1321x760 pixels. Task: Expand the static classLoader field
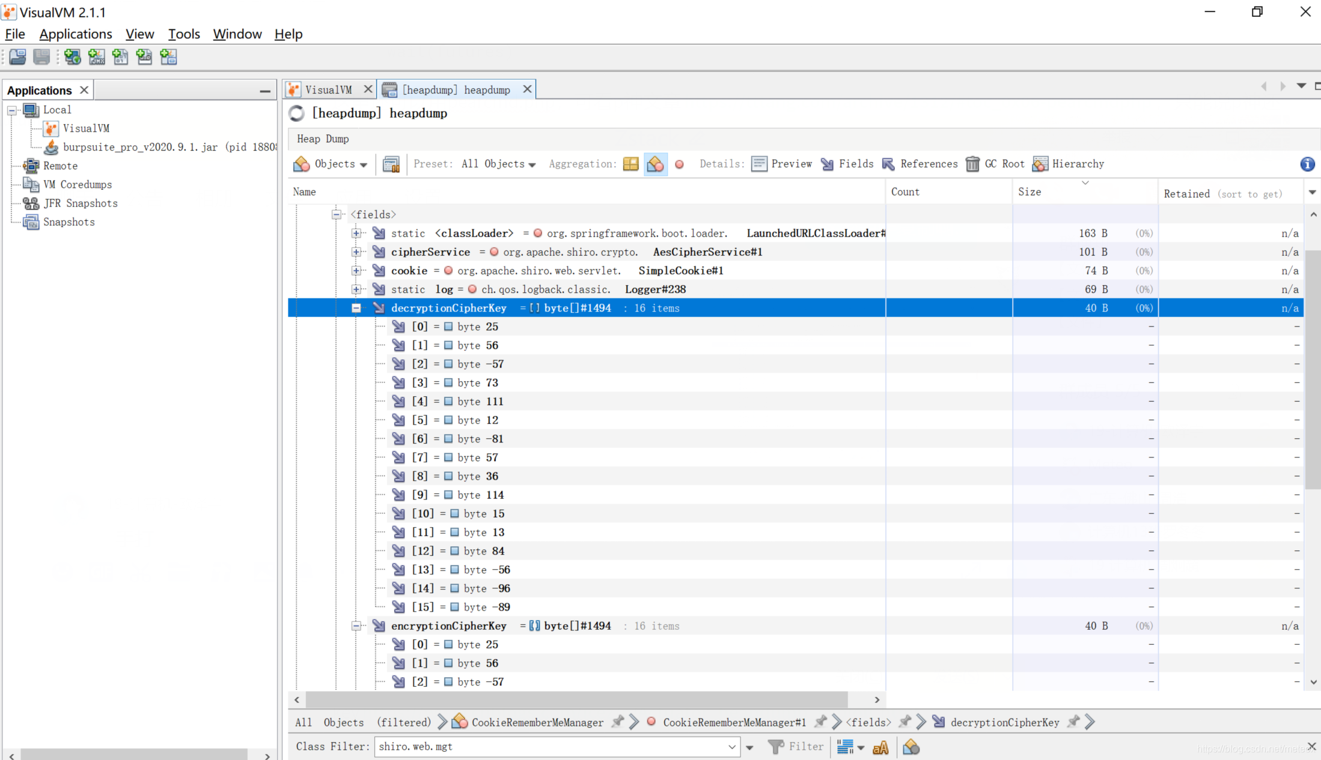tap(356, 233)
